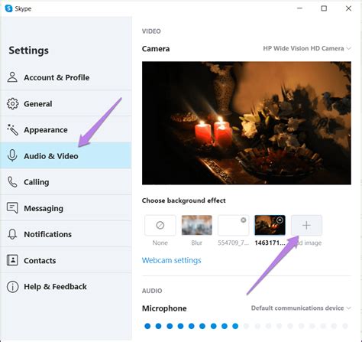Select the 554709_7 background image
The height and width of the screenshot is (342, 362).
[233, 226]
